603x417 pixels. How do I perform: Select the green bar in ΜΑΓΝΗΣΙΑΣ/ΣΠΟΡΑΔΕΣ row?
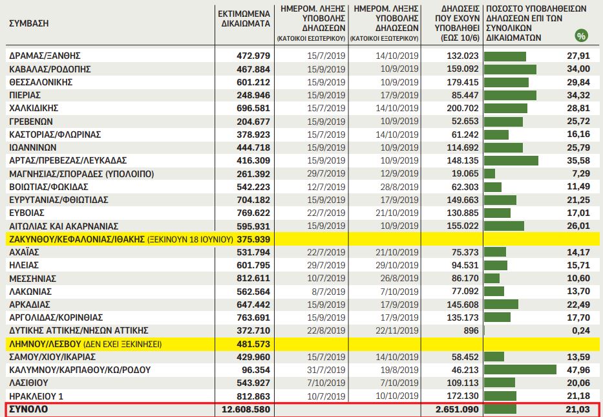point(489,173)
